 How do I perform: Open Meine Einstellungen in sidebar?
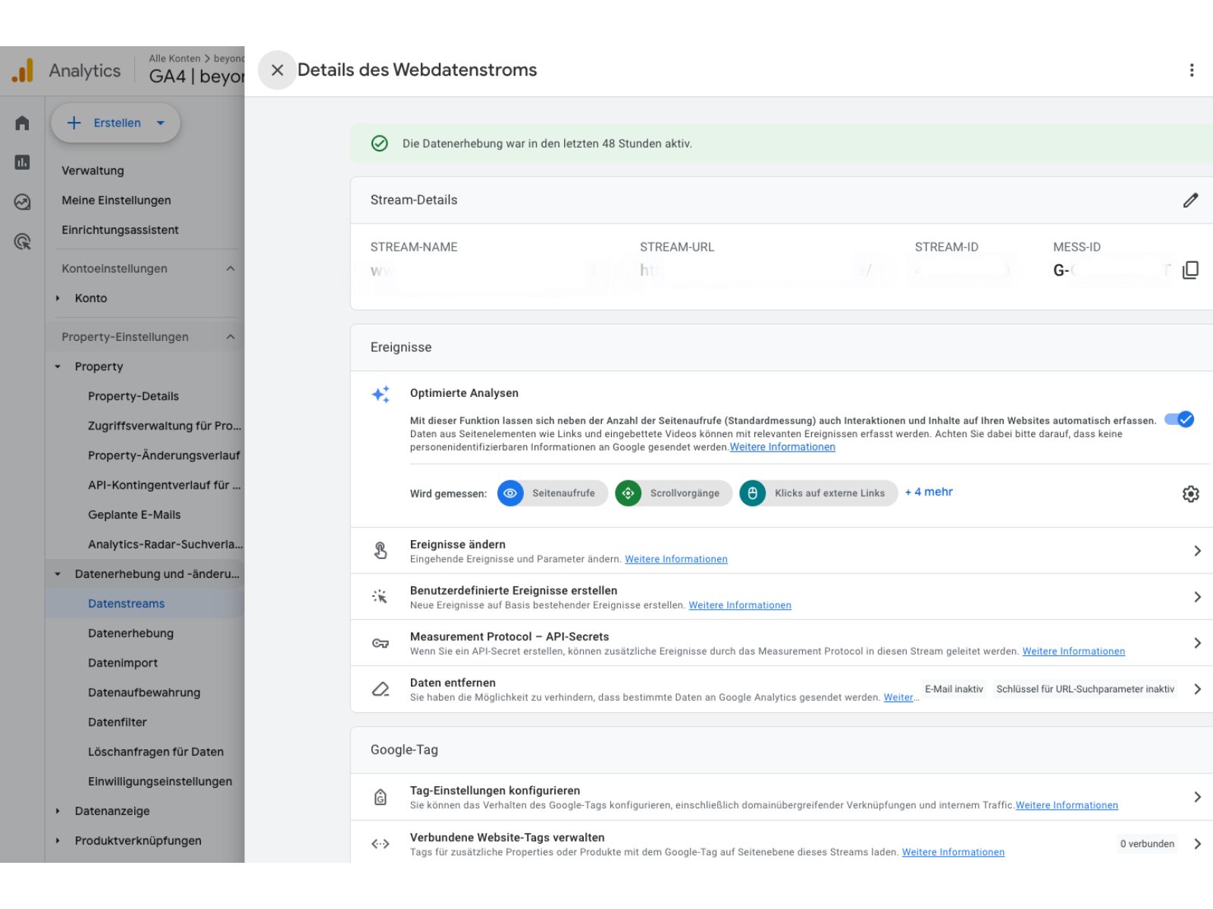[116, 200]
